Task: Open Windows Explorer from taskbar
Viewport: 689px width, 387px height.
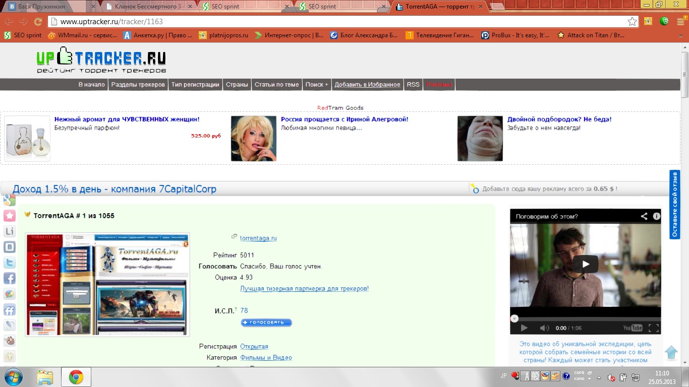Action: [x=45, y=377]
